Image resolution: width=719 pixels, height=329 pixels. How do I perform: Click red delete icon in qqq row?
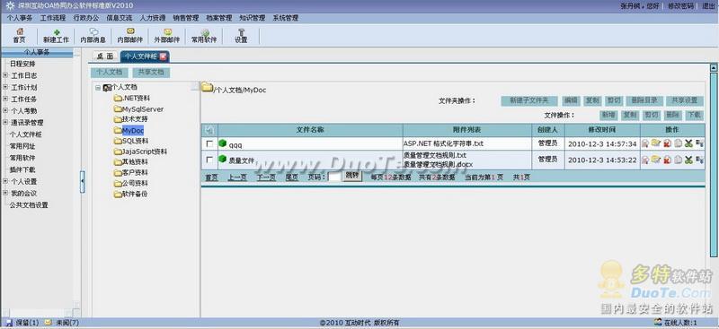point(667,143)
